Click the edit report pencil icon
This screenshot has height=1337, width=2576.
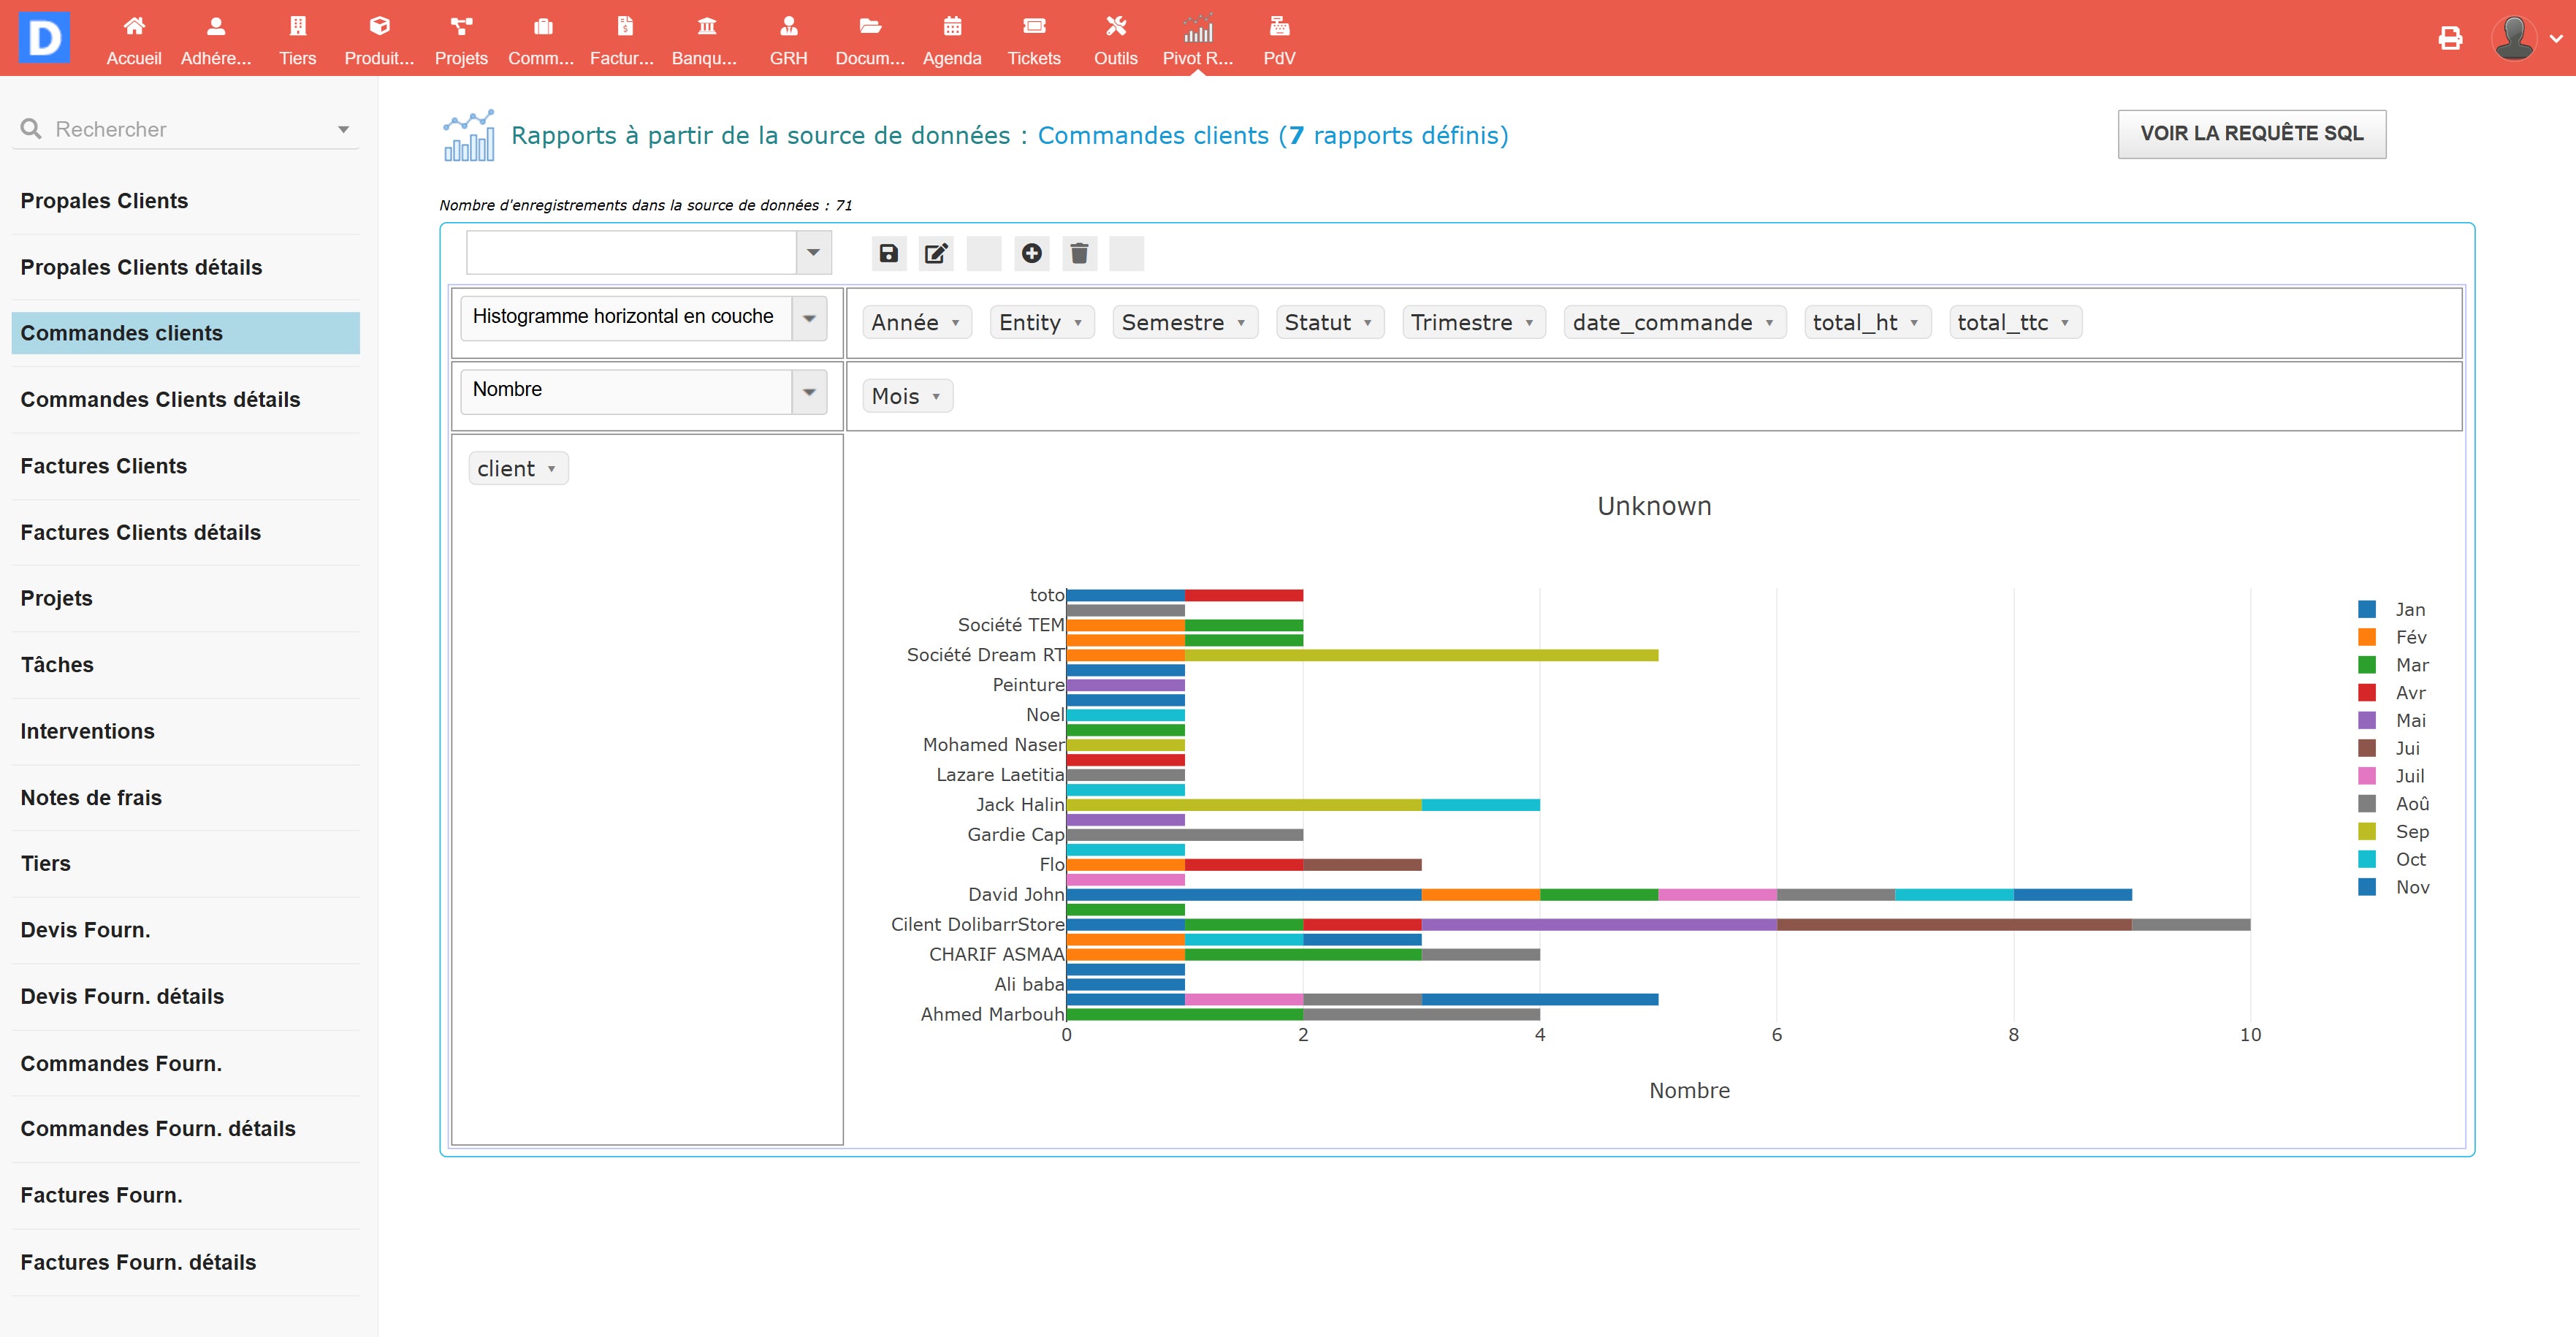tap(936, 254)
